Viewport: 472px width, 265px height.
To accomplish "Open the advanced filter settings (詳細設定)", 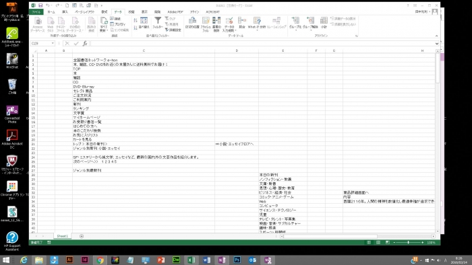I will pos(173,30).
